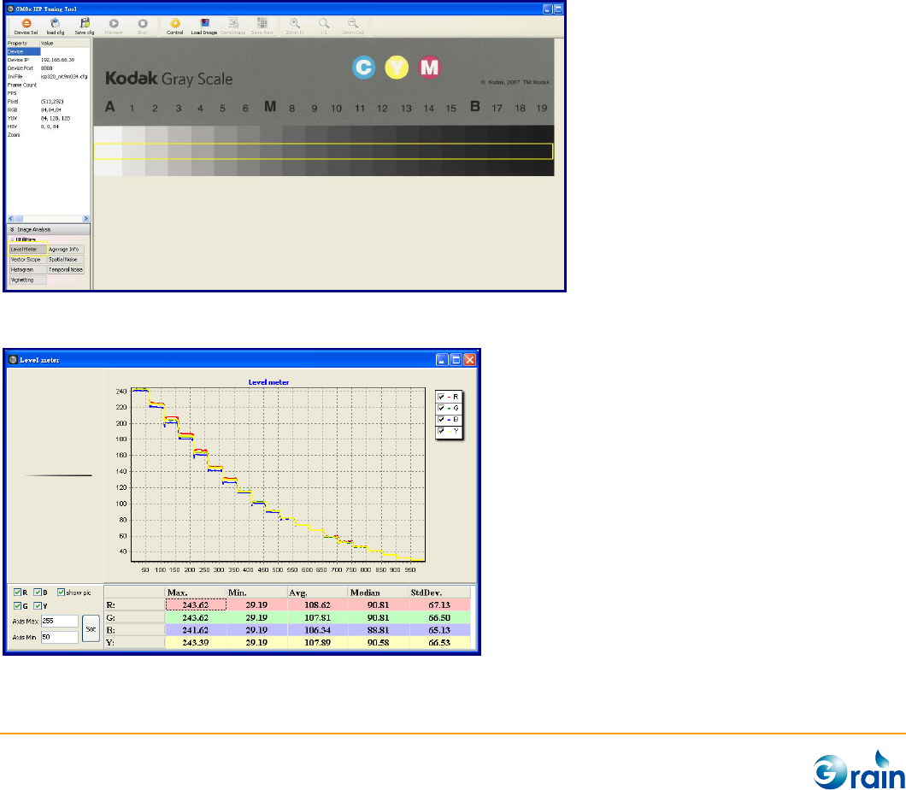906x790 pixels.
Task: Open the Spatial Noise utility
Action: point(66,259)
